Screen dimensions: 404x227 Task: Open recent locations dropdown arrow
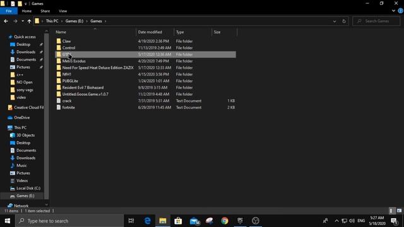click(x=23, y=21)
